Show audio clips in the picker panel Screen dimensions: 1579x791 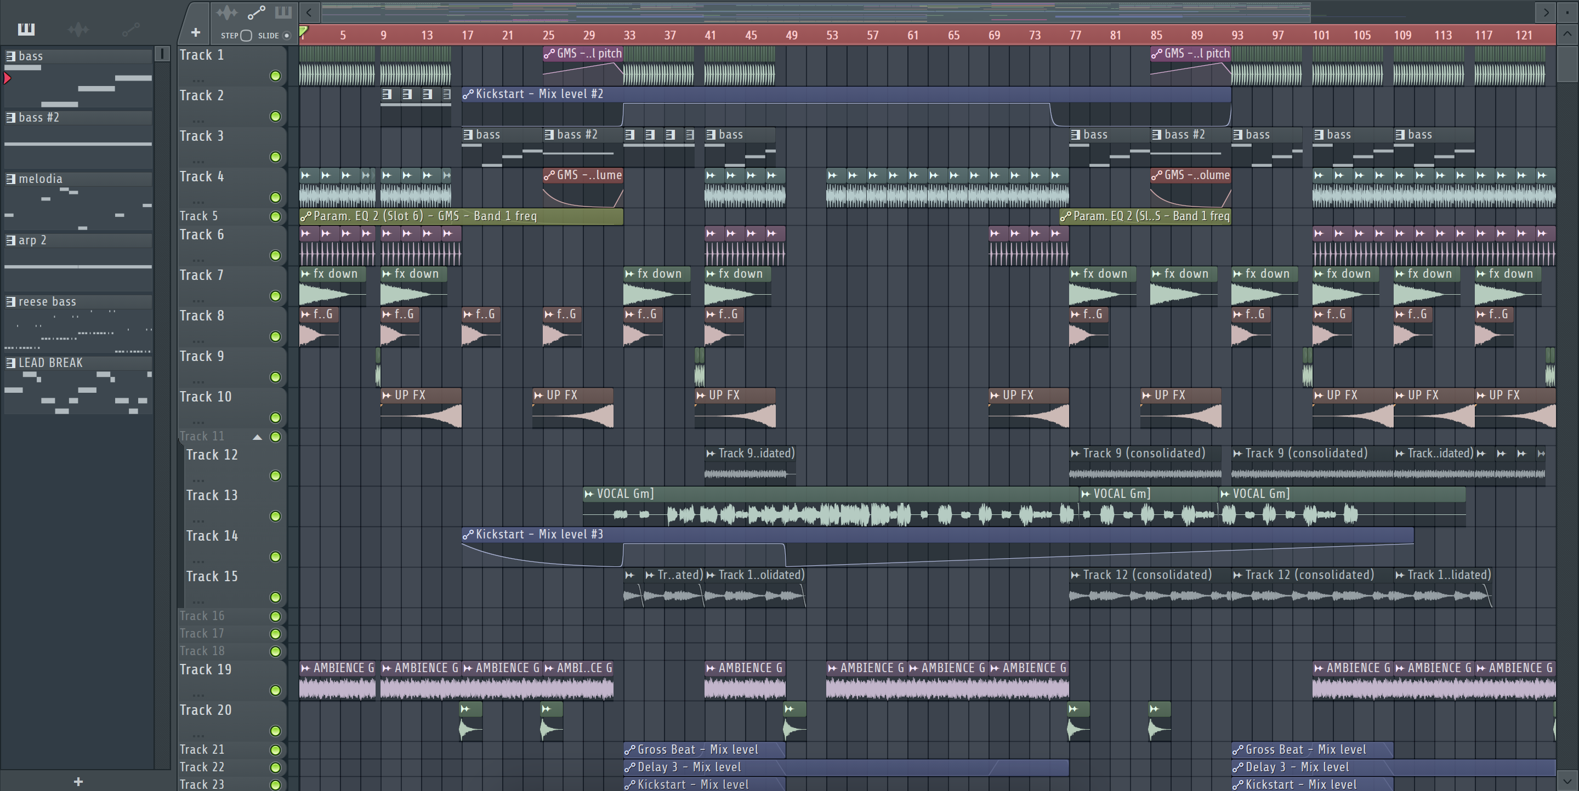pyautogui.click(x=78, y=29)
